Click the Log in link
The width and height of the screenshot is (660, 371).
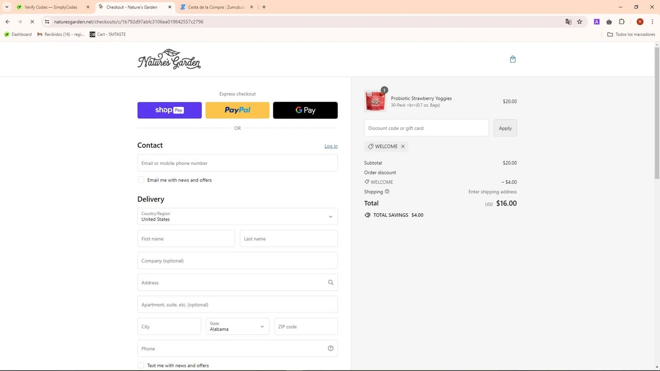[x=331, y=146]
